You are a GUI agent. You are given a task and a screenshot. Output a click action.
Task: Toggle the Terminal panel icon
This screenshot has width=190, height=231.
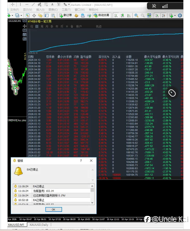[47, 15]
